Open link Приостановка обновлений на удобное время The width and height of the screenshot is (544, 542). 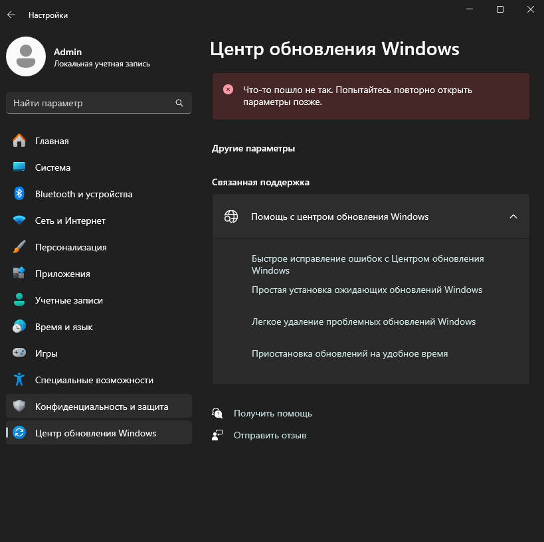349,353
